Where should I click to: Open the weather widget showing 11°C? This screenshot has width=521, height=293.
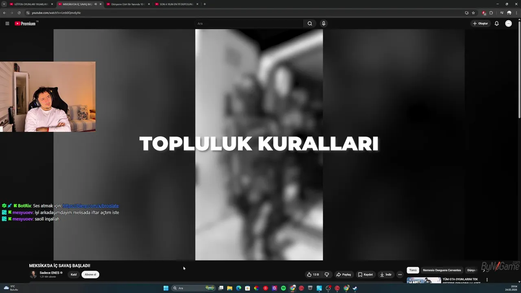(x=11, y=288)
